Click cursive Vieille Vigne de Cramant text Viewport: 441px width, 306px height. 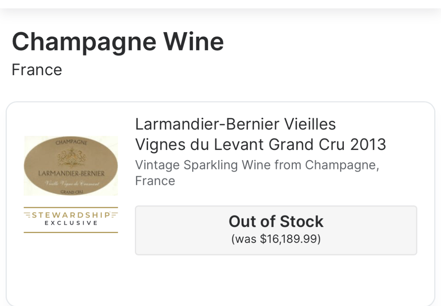tap(73, 184)
